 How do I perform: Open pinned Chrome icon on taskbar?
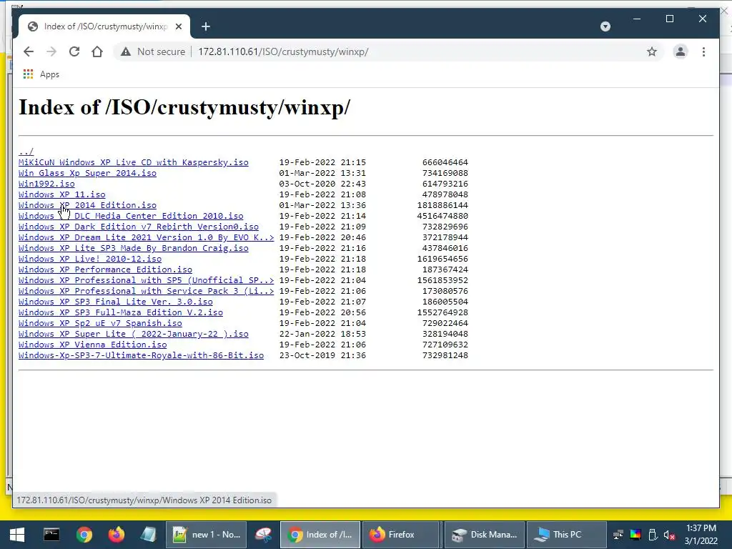pyautogui.click(x=84, y=535)
